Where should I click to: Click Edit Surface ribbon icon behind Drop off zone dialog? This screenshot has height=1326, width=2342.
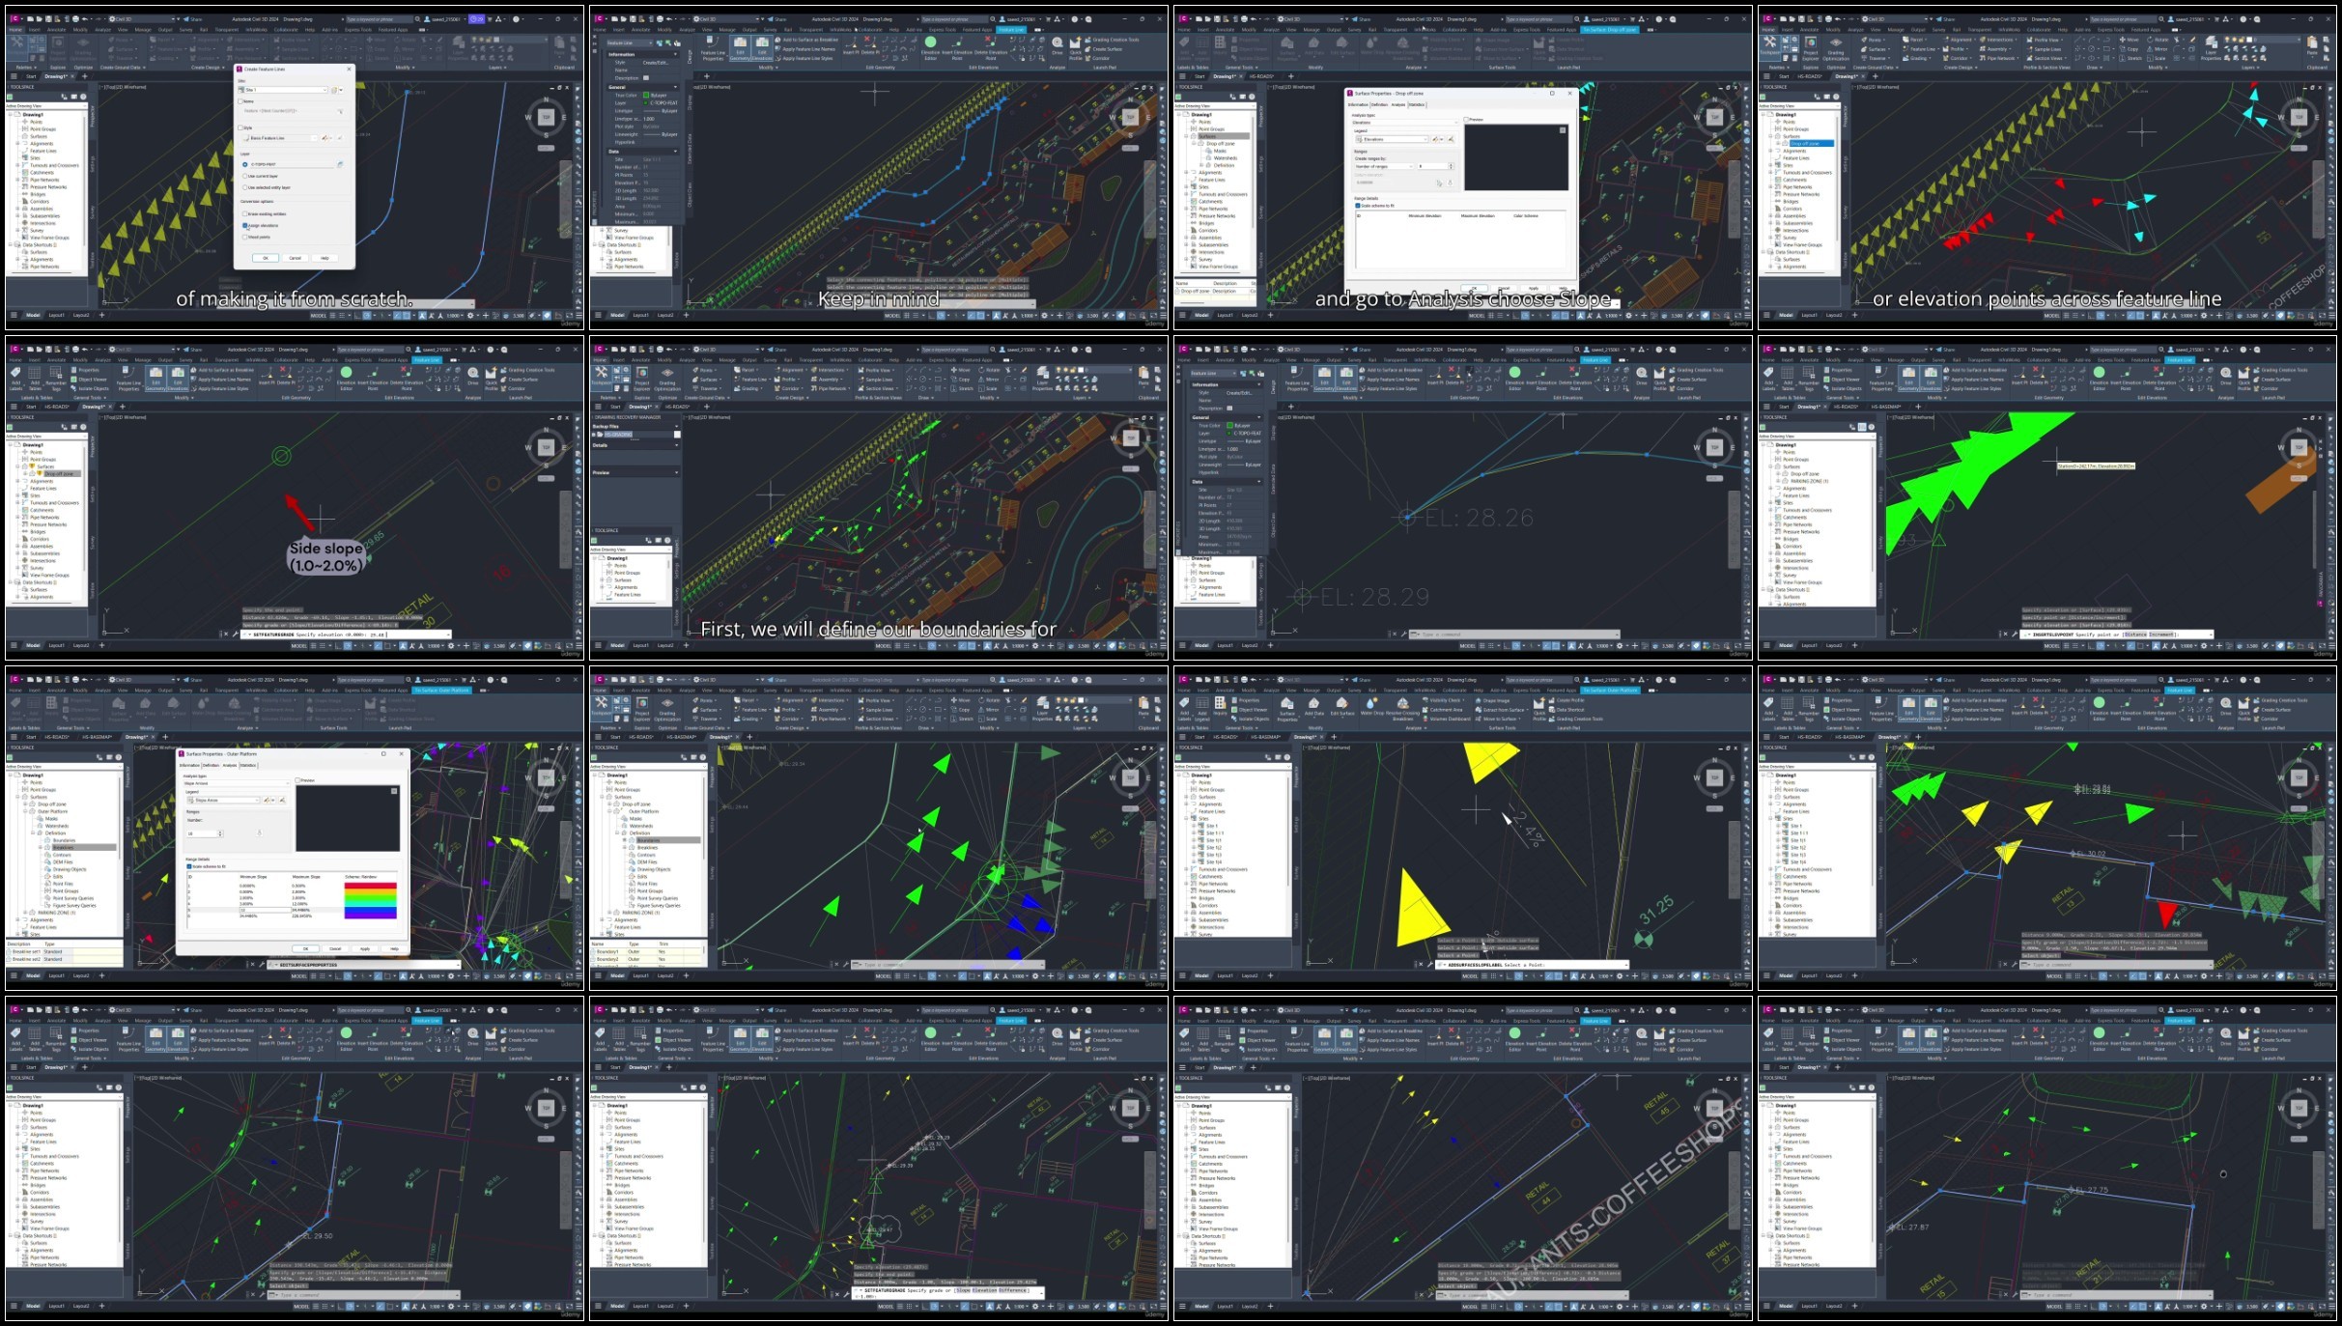point(1342,43)
